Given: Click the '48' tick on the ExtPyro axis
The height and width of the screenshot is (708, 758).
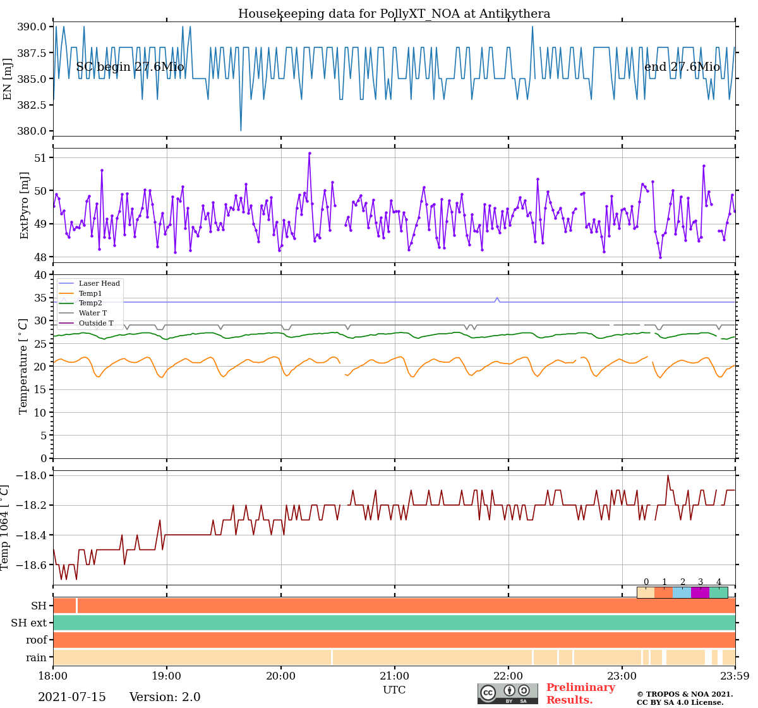Looking at the screenshot, I should click(42, 257).
